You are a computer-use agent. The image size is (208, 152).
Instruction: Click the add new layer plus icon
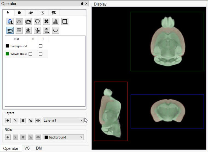[8, 121]
